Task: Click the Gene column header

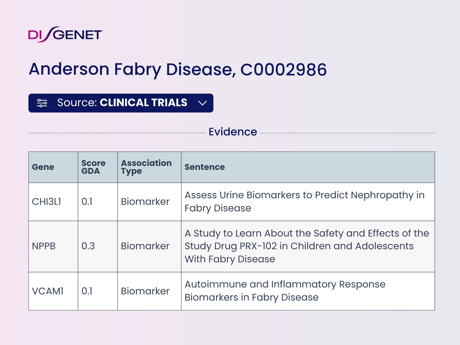Action: point(43,167)
